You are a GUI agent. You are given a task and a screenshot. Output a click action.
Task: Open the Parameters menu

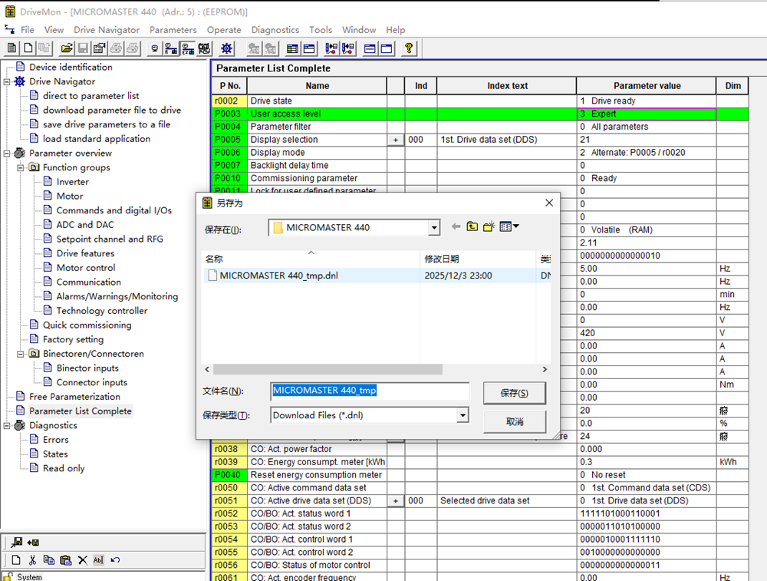[x=173, y=30]
